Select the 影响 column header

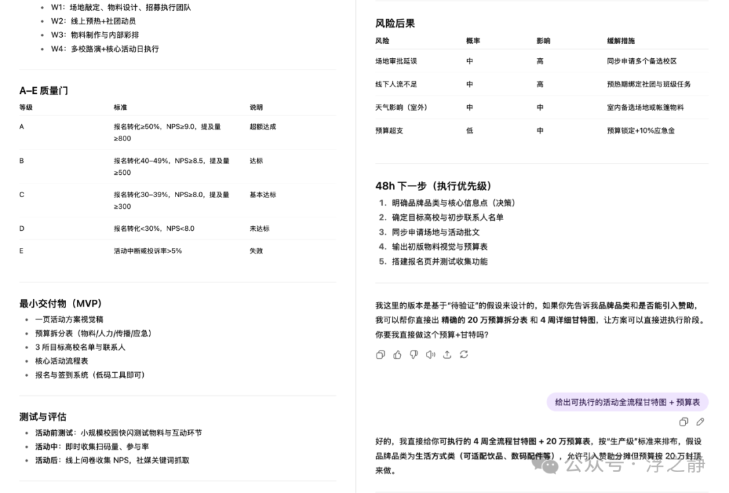543,41
